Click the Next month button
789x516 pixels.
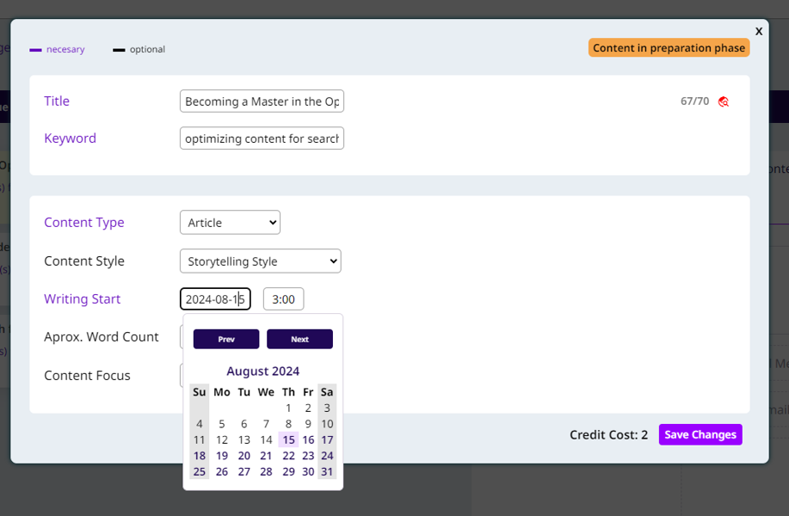tap(299, 339)
